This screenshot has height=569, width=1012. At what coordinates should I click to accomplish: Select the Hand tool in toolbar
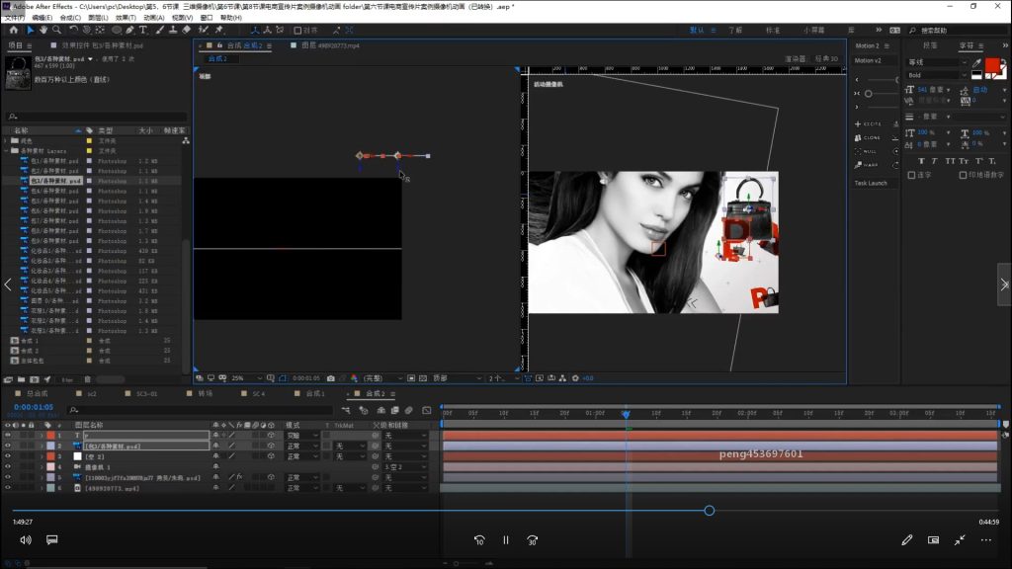(42, 30)
